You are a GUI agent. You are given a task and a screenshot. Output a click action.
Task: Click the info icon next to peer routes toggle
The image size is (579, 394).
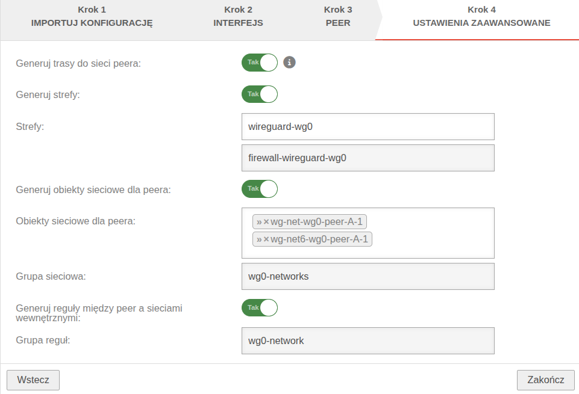[x=289, y=63]
